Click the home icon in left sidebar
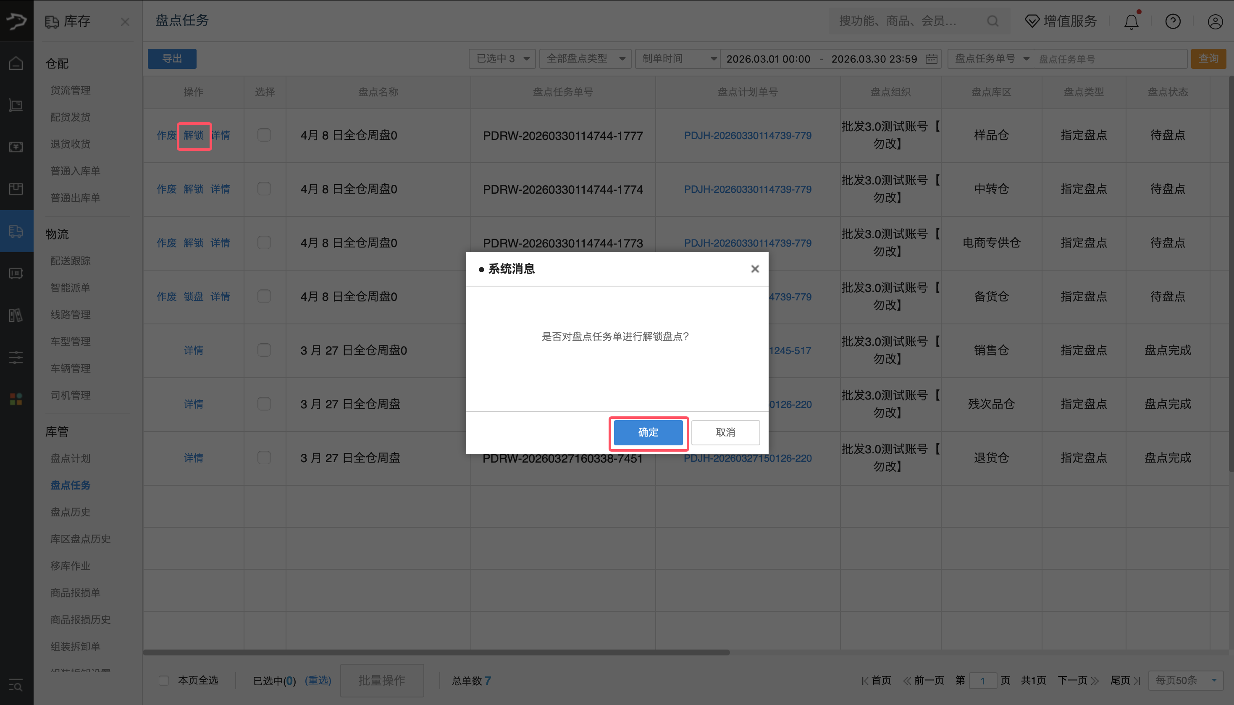 [x=16, y=63]
